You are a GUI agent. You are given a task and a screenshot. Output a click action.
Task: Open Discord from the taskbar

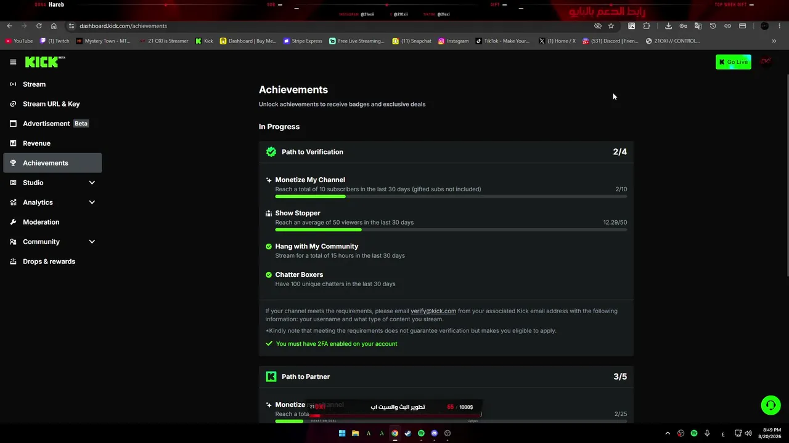[x=435, y=433]
